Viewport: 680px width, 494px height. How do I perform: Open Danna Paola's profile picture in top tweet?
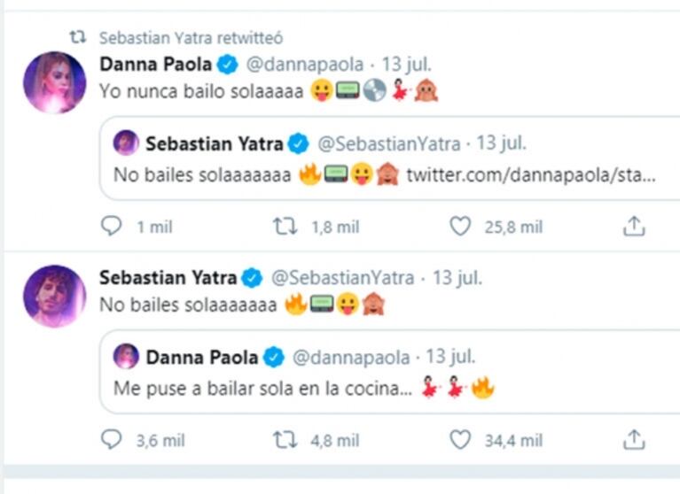(54, 82)
